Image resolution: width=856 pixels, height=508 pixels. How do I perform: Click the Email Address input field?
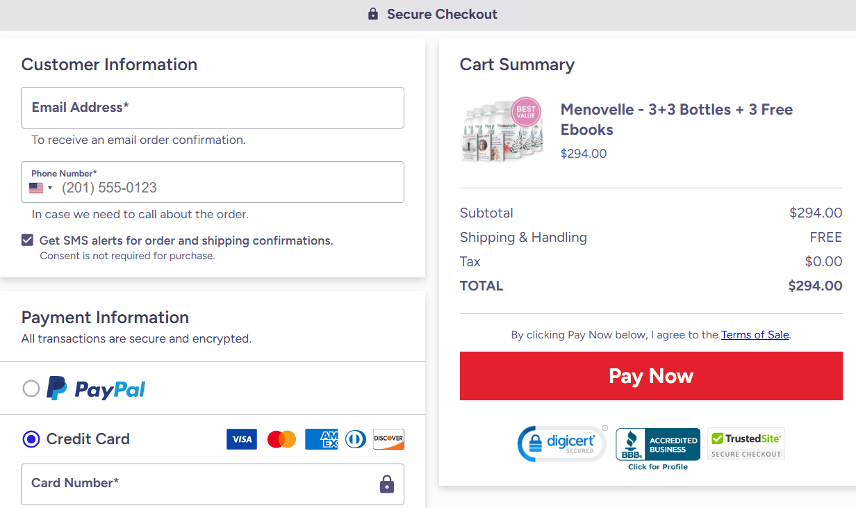point(212,108)
